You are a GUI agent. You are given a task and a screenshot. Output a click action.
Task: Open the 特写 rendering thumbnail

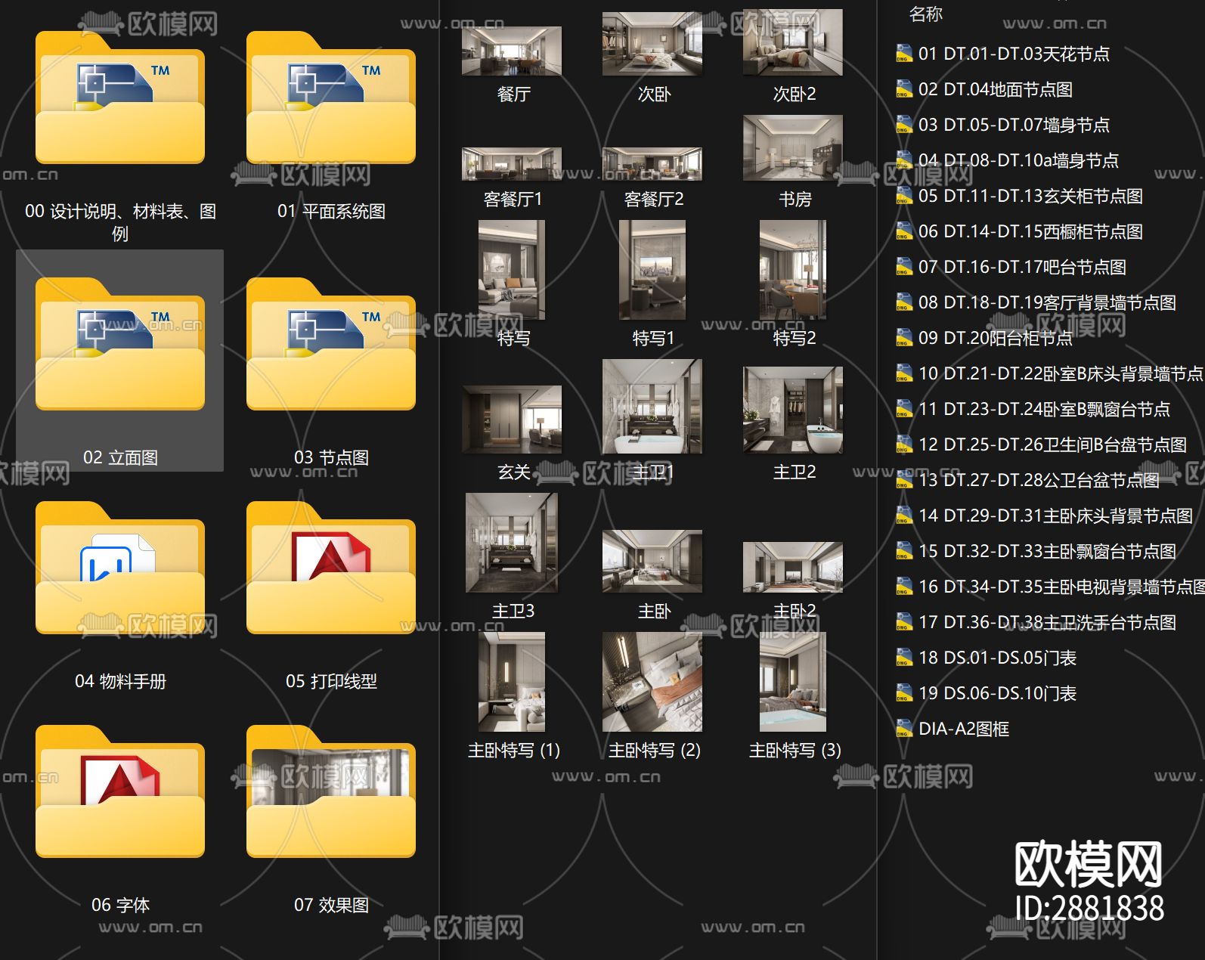pos(512,270)
